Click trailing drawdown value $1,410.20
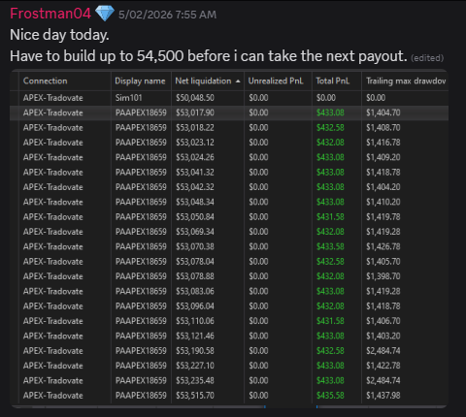Screen dimensions: 466x417 click(383, 202)
